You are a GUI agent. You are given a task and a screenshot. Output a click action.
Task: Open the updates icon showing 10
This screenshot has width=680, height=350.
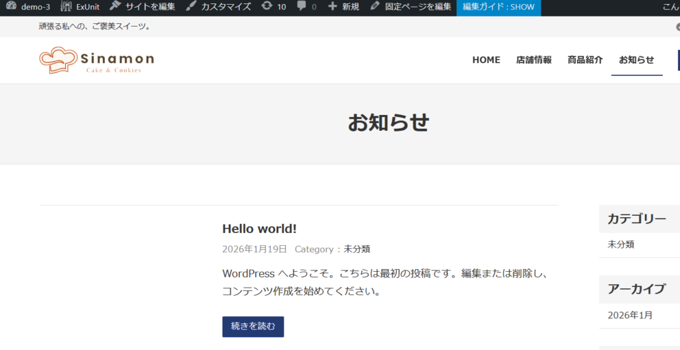pyautogui.click(x=267, y=7)
